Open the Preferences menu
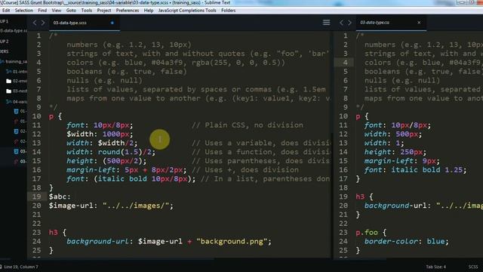 pyautogui.click(x=128, y=11)
